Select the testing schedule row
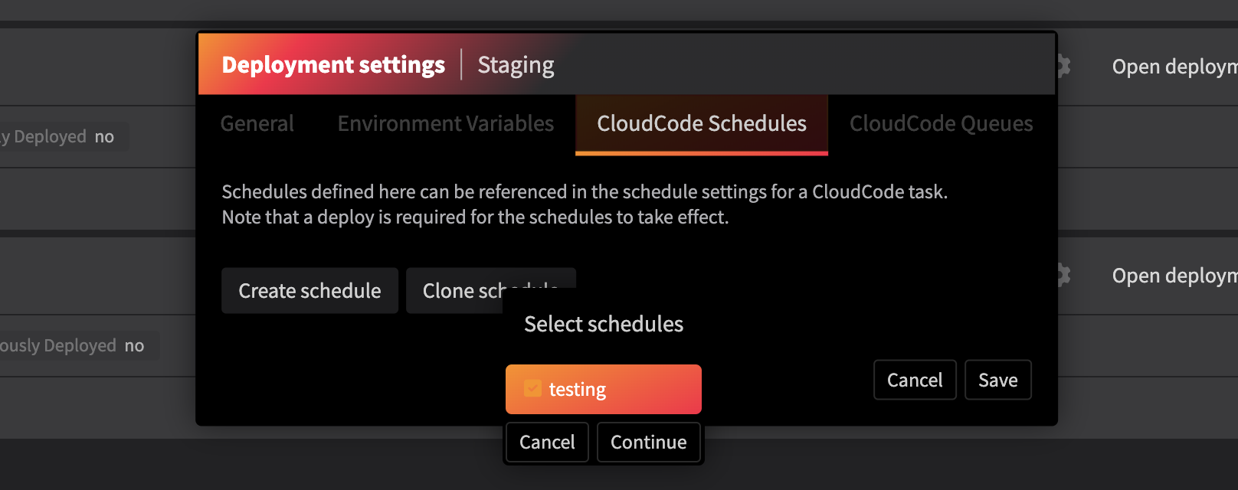 604,389
